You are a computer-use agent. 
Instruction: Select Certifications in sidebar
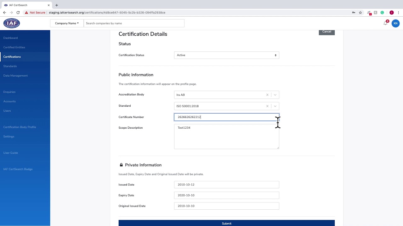click(x=12, y=57)
